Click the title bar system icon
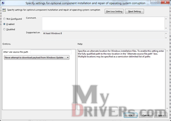The image size is (171, 121). click(x=3, y=3)
